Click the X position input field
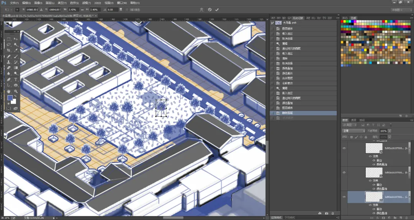414x220 pixels. [x=31, y=10]
